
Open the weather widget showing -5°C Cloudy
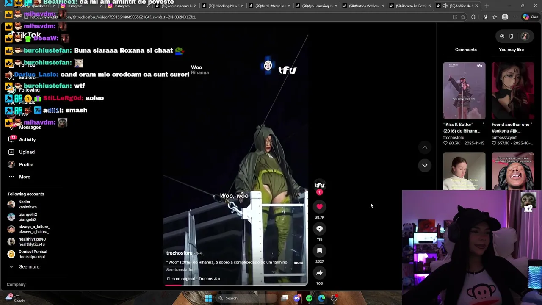15,298
